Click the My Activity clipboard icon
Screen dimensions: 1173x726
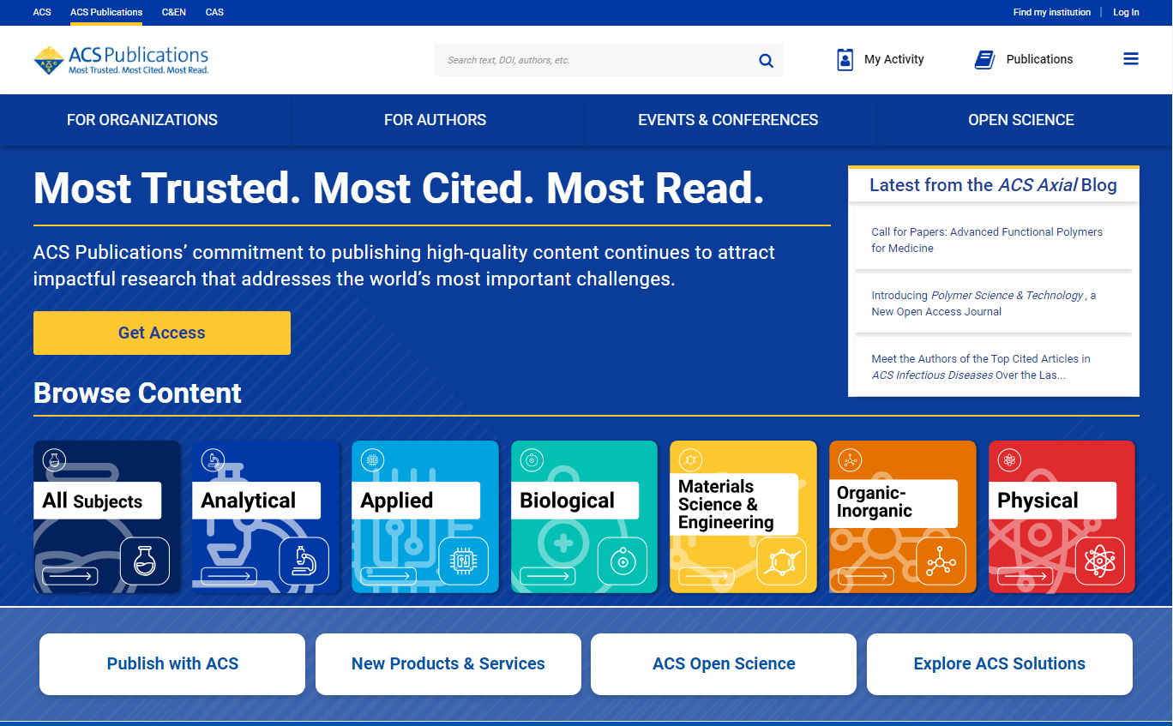click(x=845, y=59)
